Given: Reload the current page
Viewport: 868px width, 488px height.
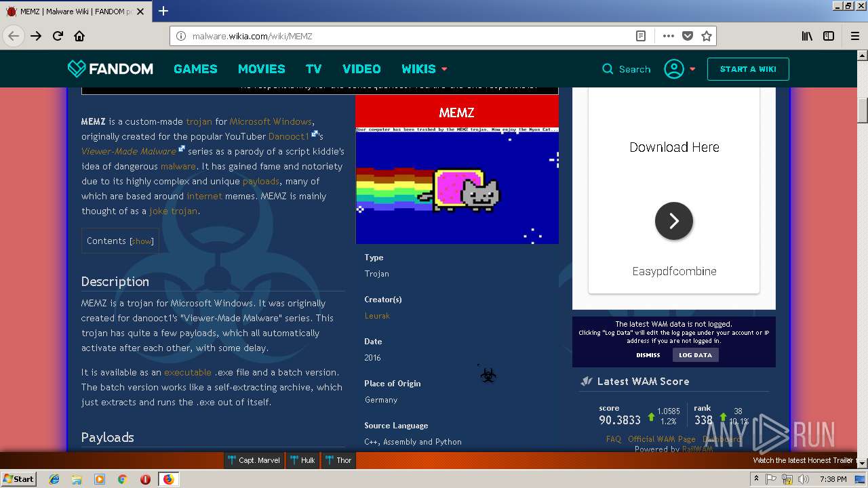Looking at the screenshot, I should [x=58, y=36].
